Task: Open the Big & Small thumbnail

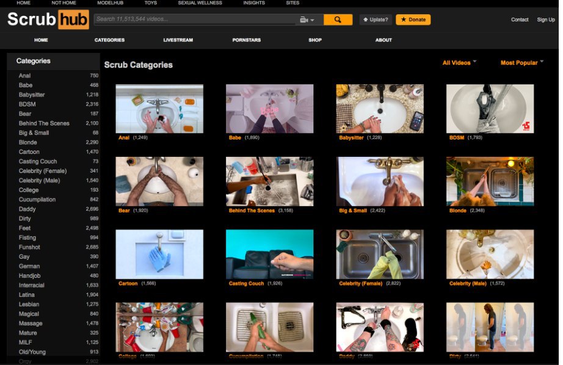Action: tap(380, 181)
